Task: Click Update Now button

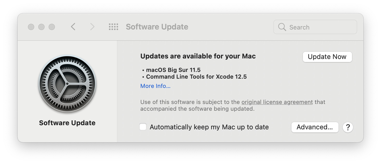Action: [x=327, y=57]
